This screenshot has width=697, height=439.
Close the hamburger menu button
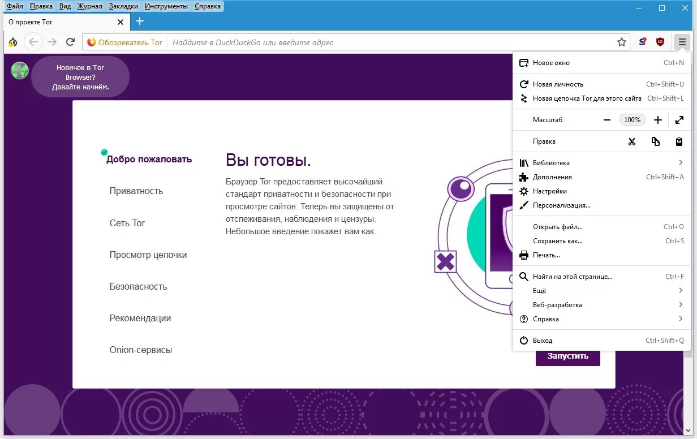coord(682,42)
